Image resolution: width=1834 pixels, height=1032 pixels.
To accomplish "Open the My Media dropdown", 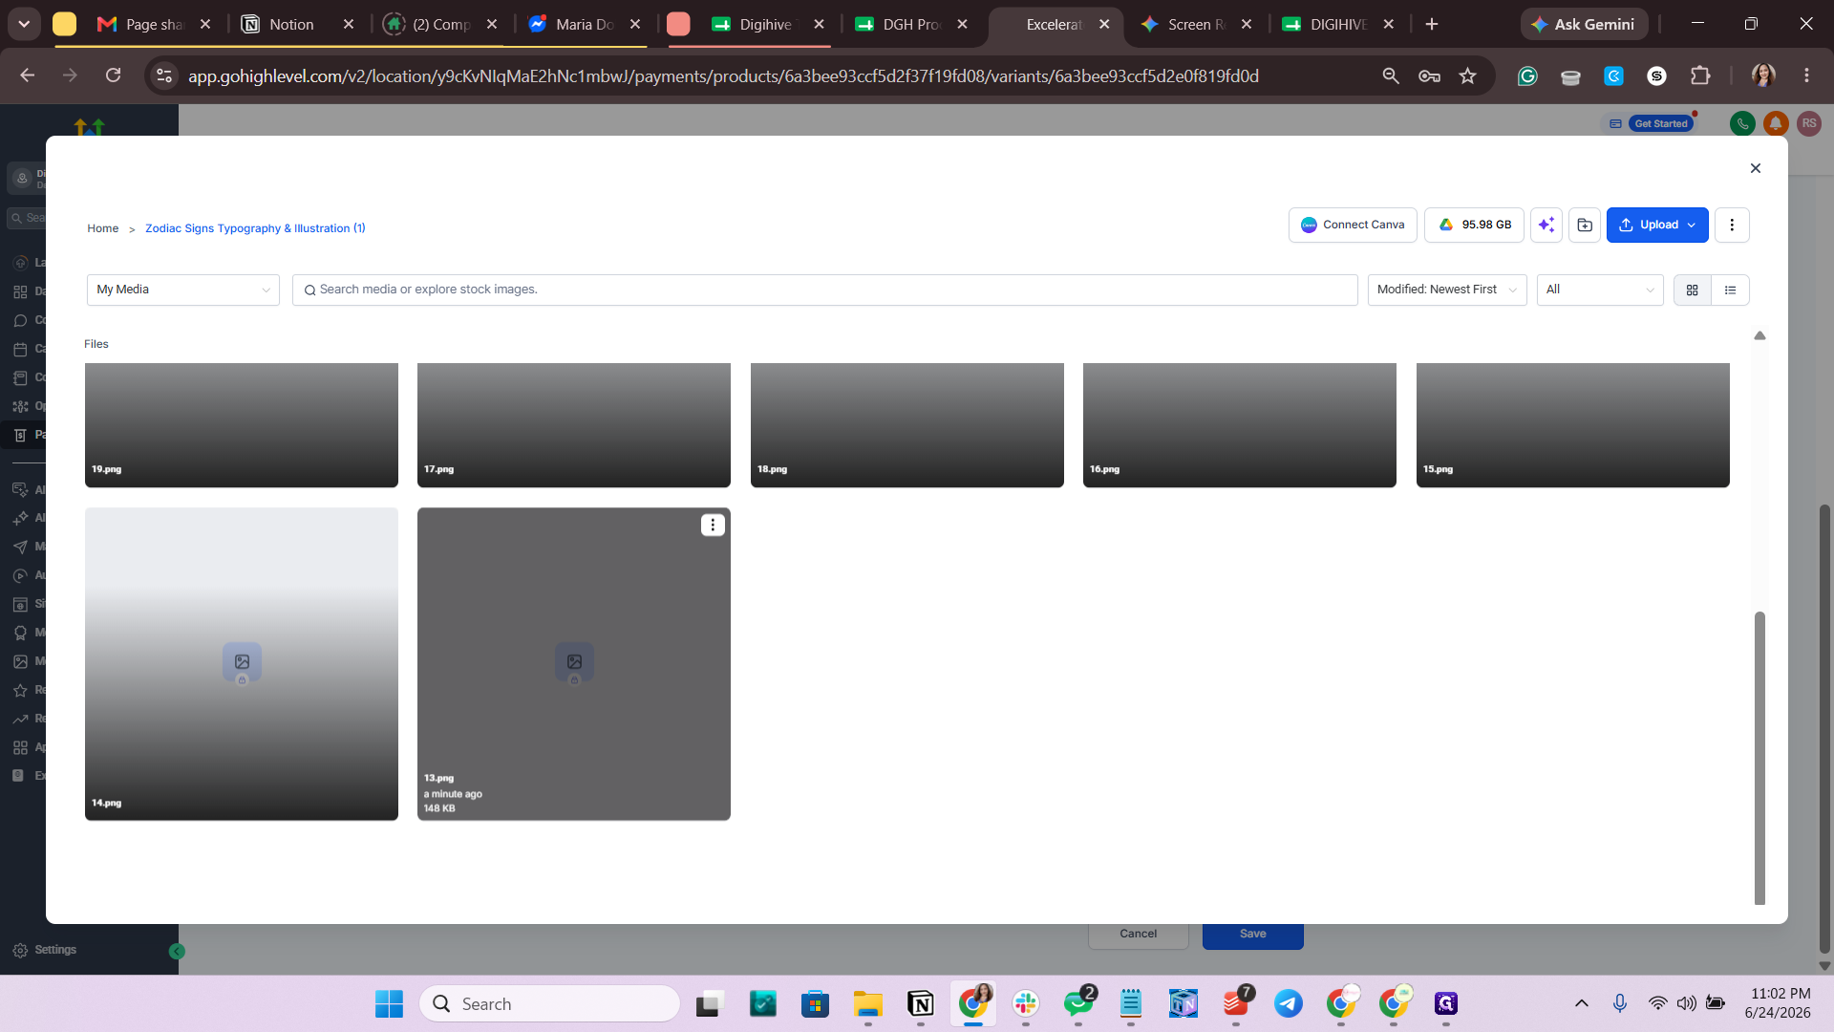I will pos(183,290).
